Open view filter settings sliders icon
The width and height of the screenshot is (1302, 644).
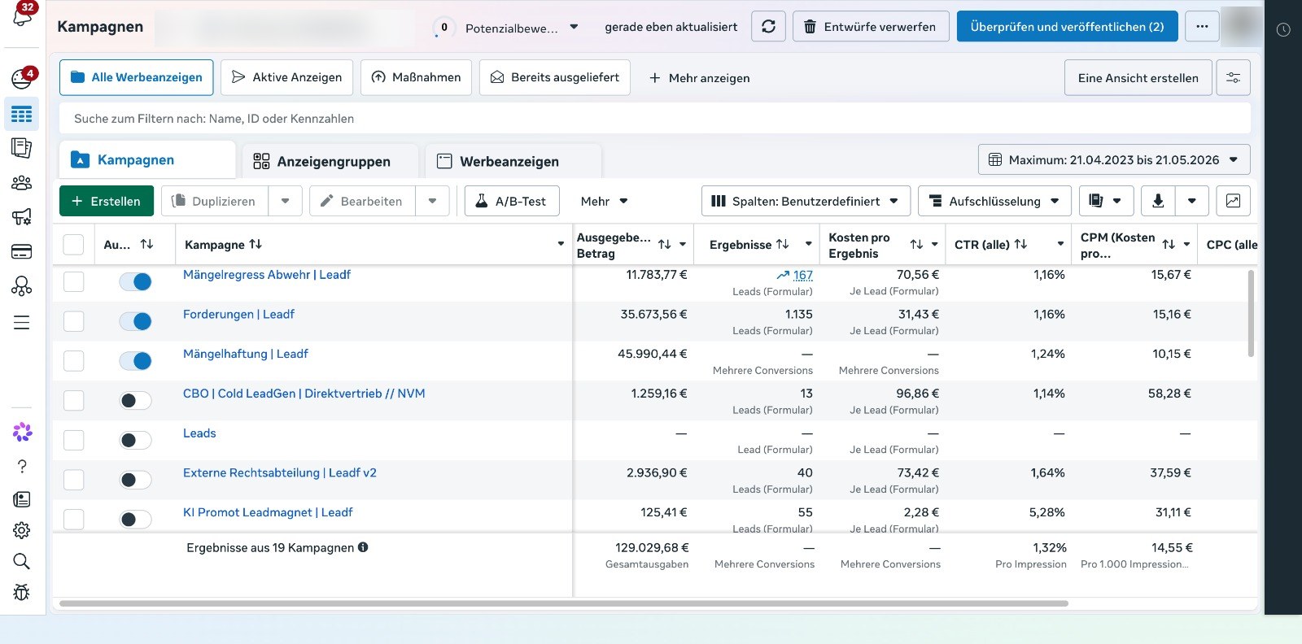click(x=1234, y=78)
